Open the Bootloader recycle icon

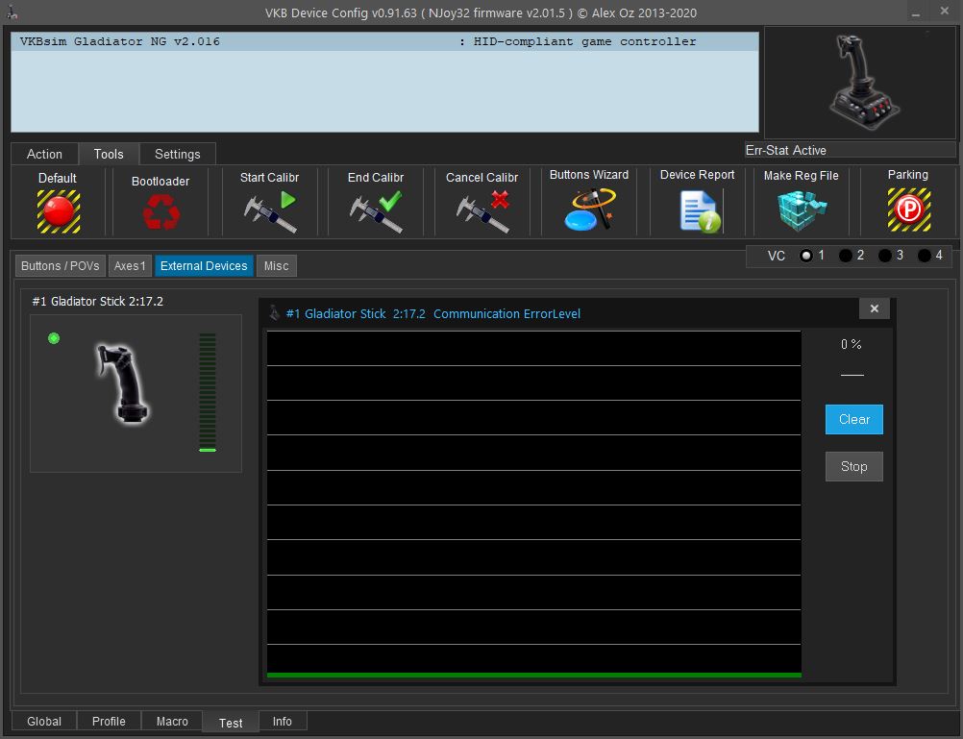[160, 212]
